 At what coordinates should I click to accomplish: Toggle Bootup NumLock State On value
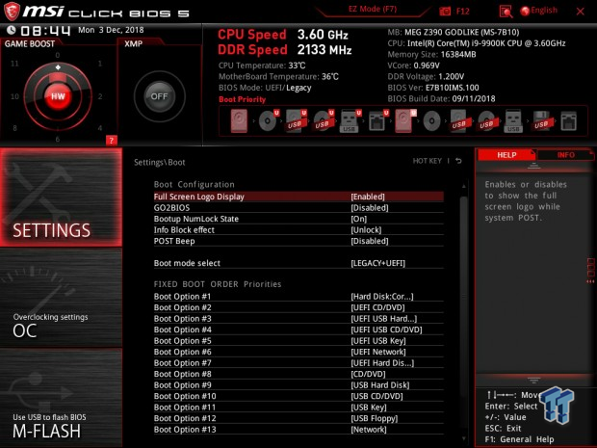coord(298,219)
